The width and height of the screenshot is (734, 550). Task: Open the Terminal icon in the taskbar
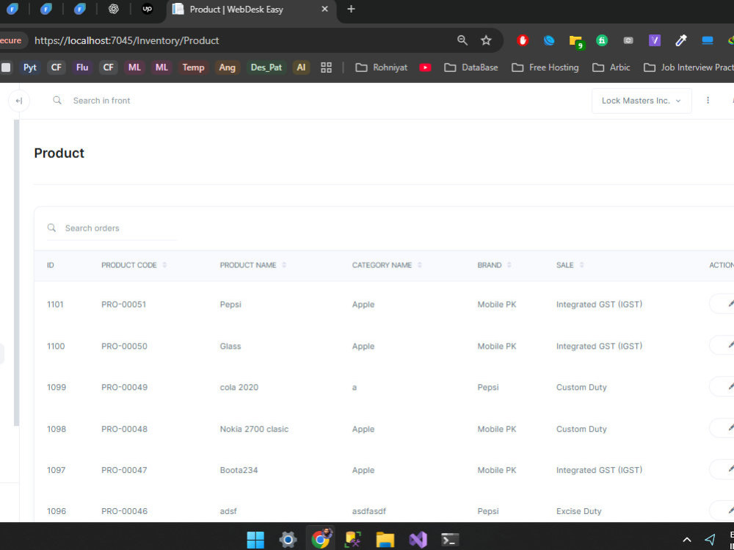(x=450, y=539)
